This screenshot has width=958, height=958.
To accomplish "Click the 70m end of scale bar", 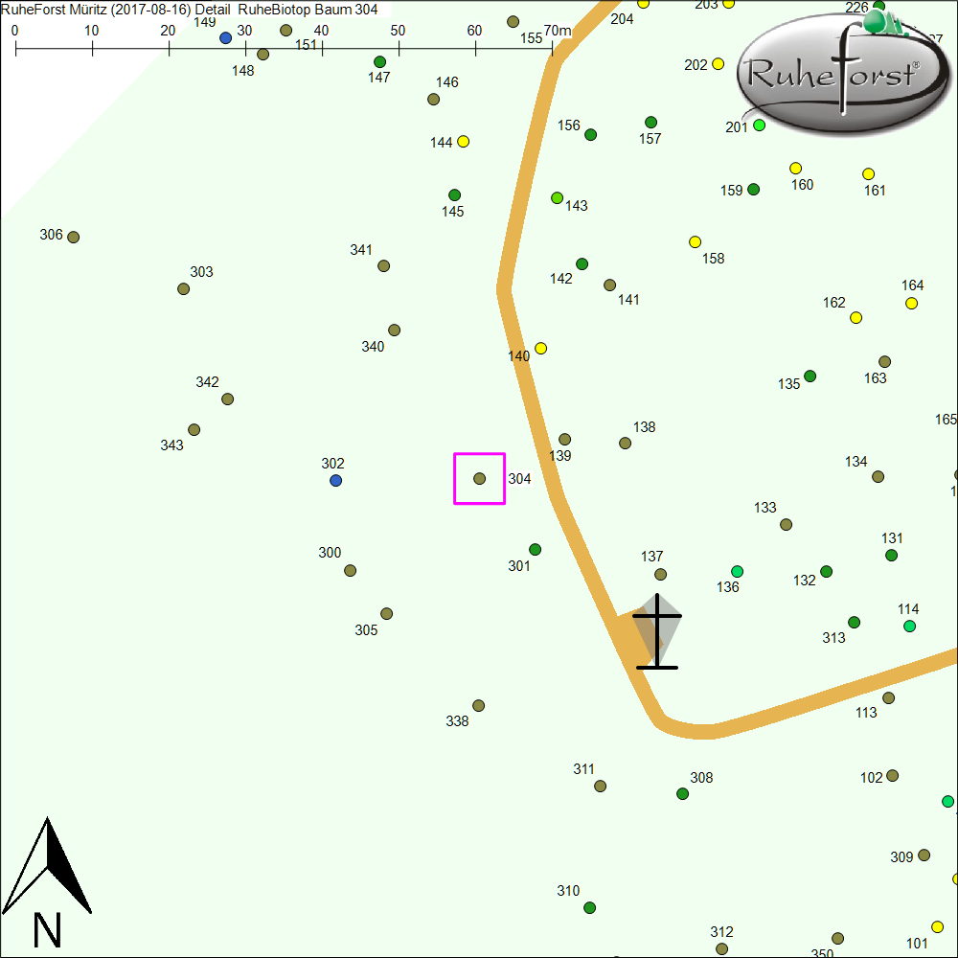I will click(x=553, y=45).
